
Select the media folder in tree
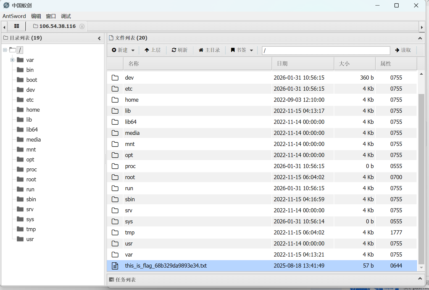coord(33,140)
